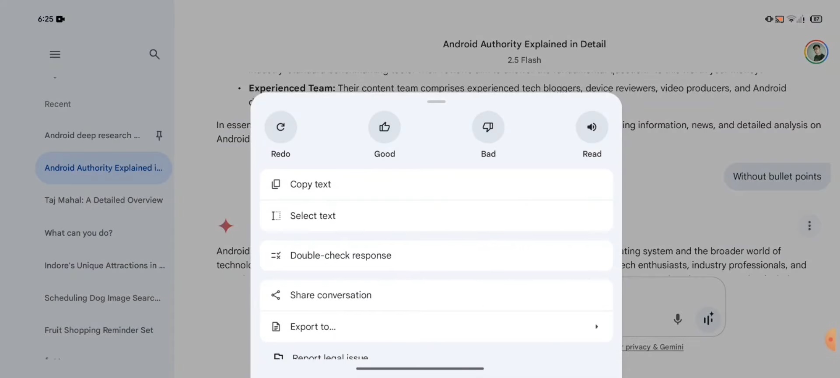This screenshot has width=840, height=378.
Task: Open Taj Mahal: A Detailed Overview chat
Action: click(x=103, y=200)
